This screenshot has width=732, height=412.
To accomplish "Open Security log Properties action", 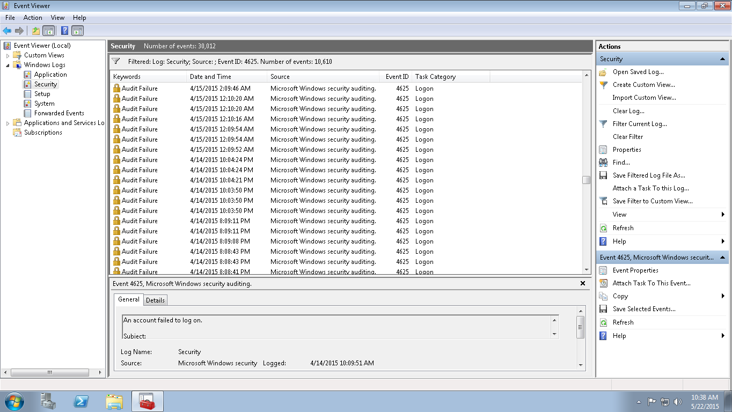I will tap(627, 150).
